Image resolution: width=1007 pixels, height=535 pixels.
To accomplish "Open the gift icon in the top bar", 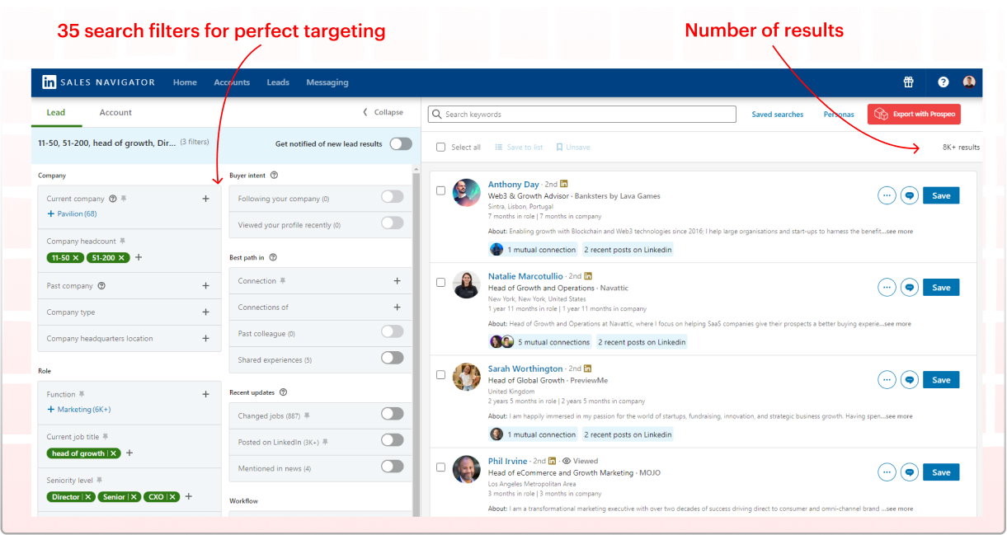I will (x=908, y=82).
